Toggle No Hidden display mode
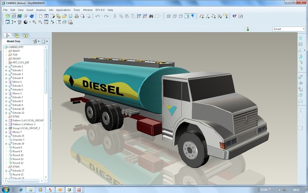The image size is (308, 193). 181,16
